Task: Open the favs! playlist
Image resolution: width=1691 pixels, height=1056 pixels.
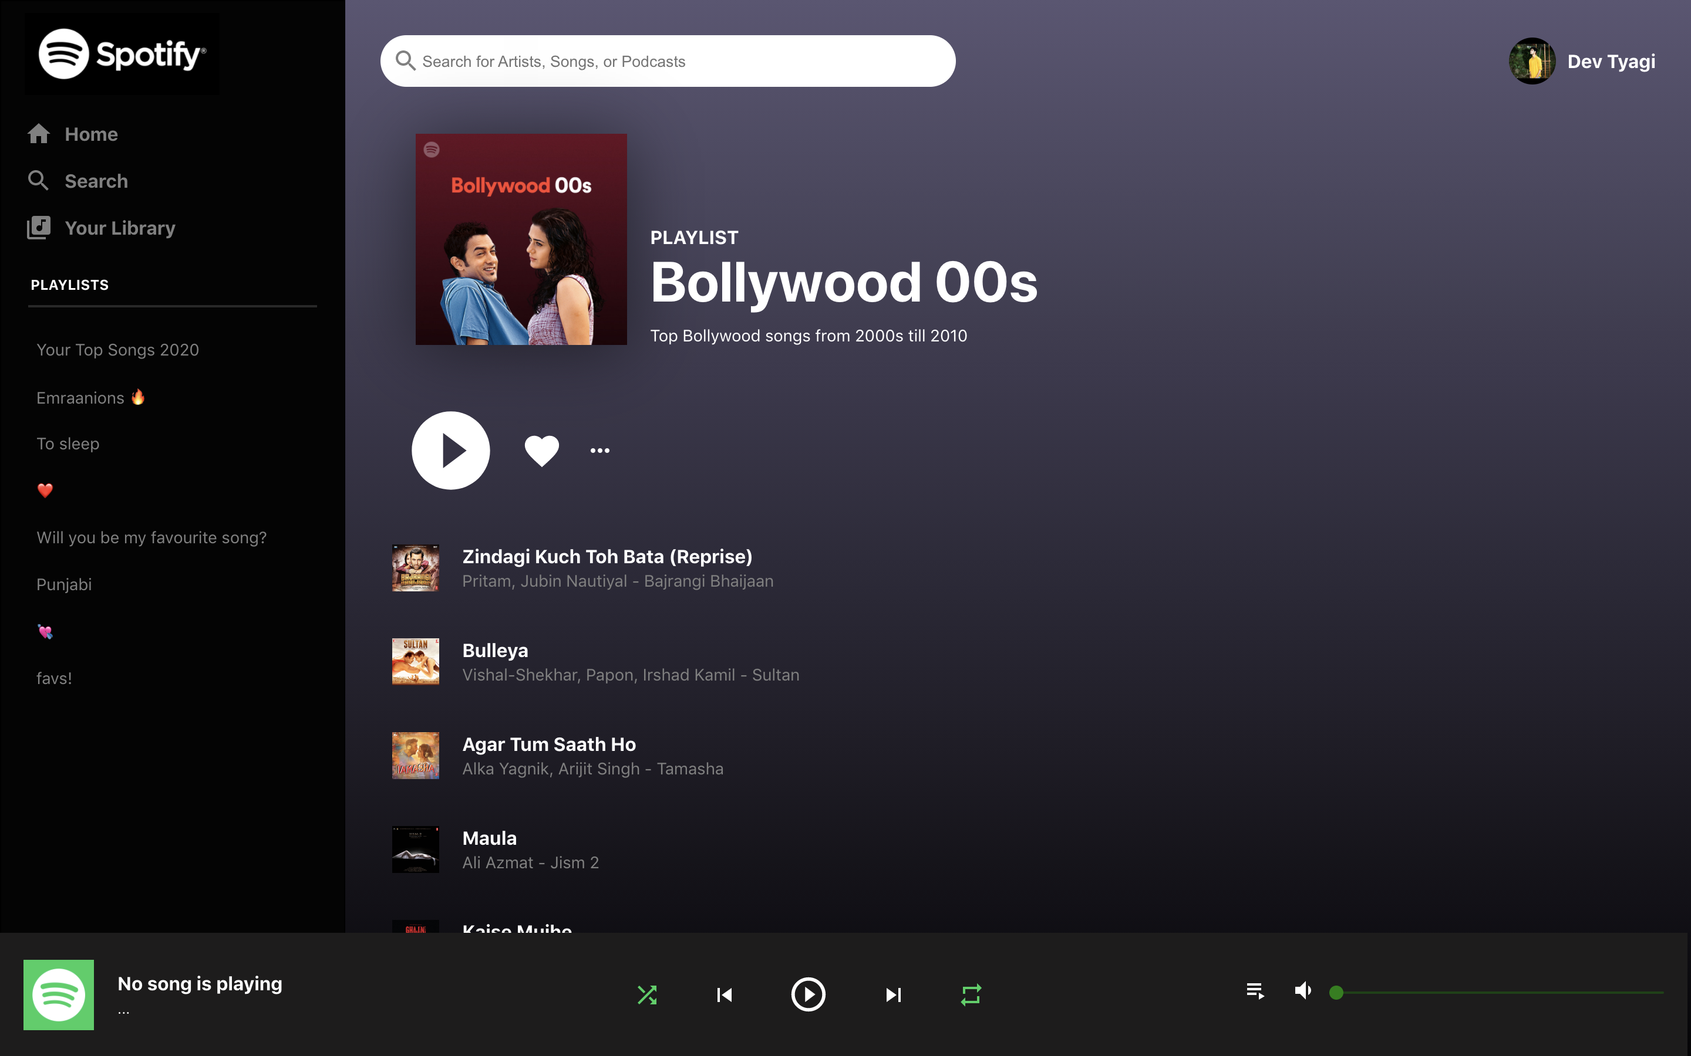Action: [54, 678]
